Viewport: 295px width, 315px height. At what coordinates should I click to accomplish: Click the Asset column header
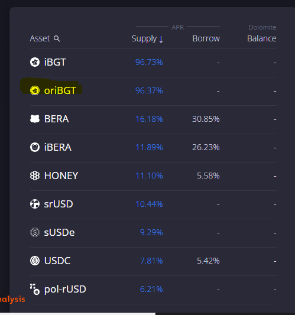tap(40, 38)
